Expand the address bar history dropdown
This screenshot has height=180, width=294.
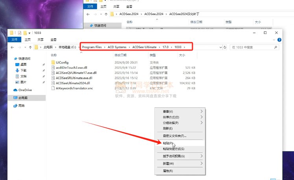coord(220,47)
